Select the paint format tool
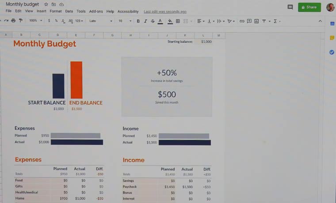 20,21
